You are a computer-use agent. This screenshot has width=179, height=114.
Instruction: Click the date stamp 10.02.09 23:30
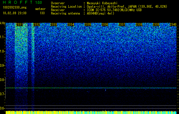coord(15,13)
